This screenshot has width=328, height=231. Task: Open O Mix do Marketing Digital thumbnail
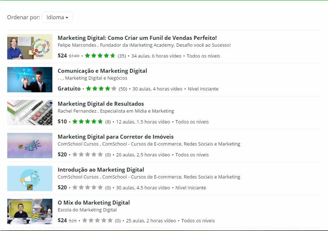[x=30, y=211]
